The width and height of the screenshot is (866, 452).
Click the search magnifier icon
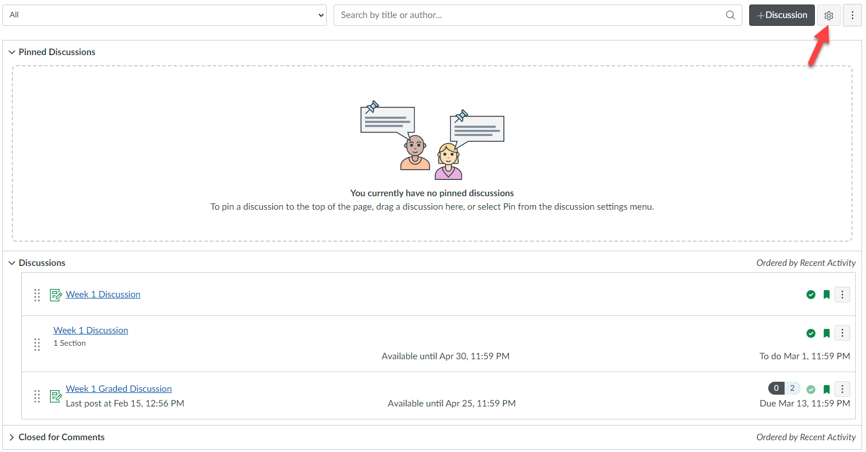pos(730,15)
